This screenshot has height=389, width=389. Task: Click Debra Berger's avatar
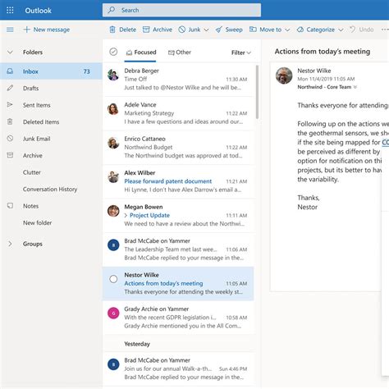pyautogui.click(x=113, y=75)
